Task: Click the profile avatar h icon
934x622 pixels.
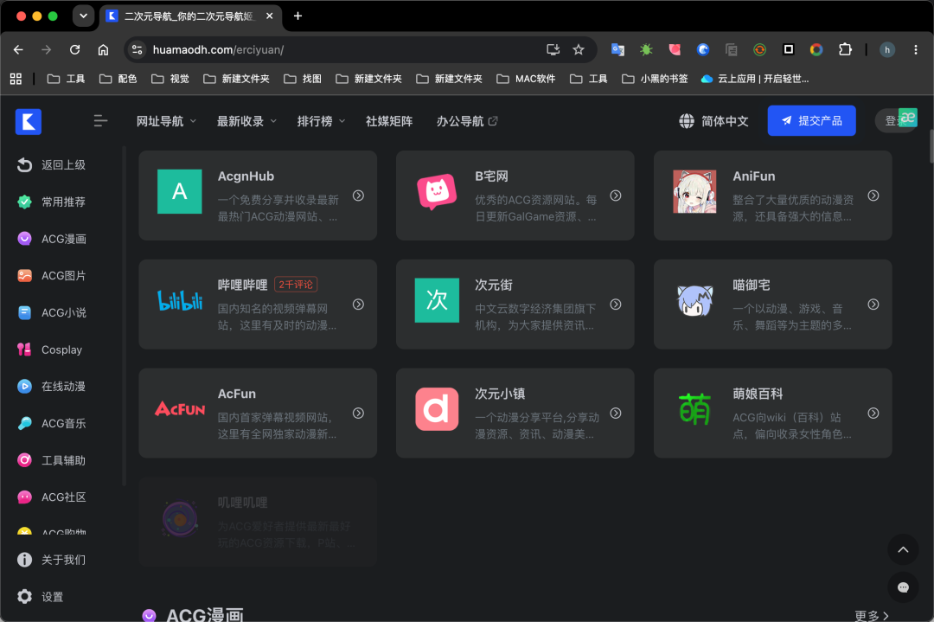Action: 887,49
